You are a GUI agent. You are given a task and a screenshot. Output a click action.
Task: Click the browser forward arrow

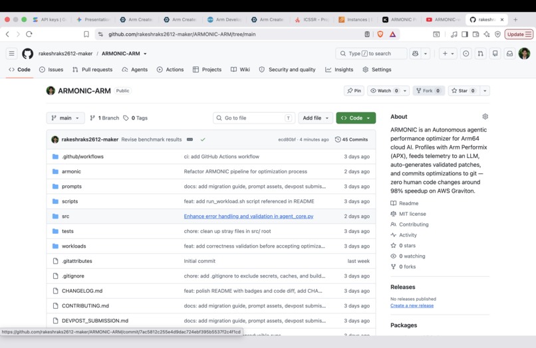[x=18, y=34]
